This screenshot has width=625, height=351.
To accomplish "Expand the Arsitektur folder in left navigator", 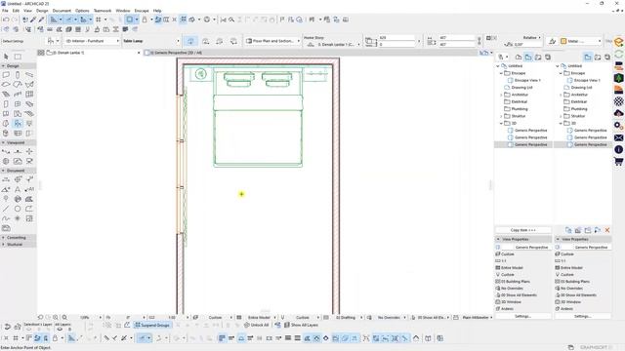I will coord(501,95).
